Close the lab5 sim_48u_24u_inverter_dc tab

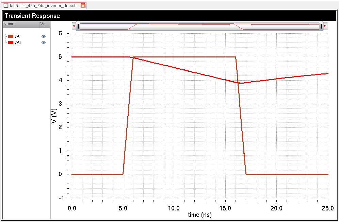tap(83, 6)
